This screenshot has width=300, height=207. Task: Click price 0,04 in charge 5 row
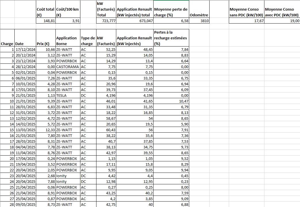tap(46, 72)
